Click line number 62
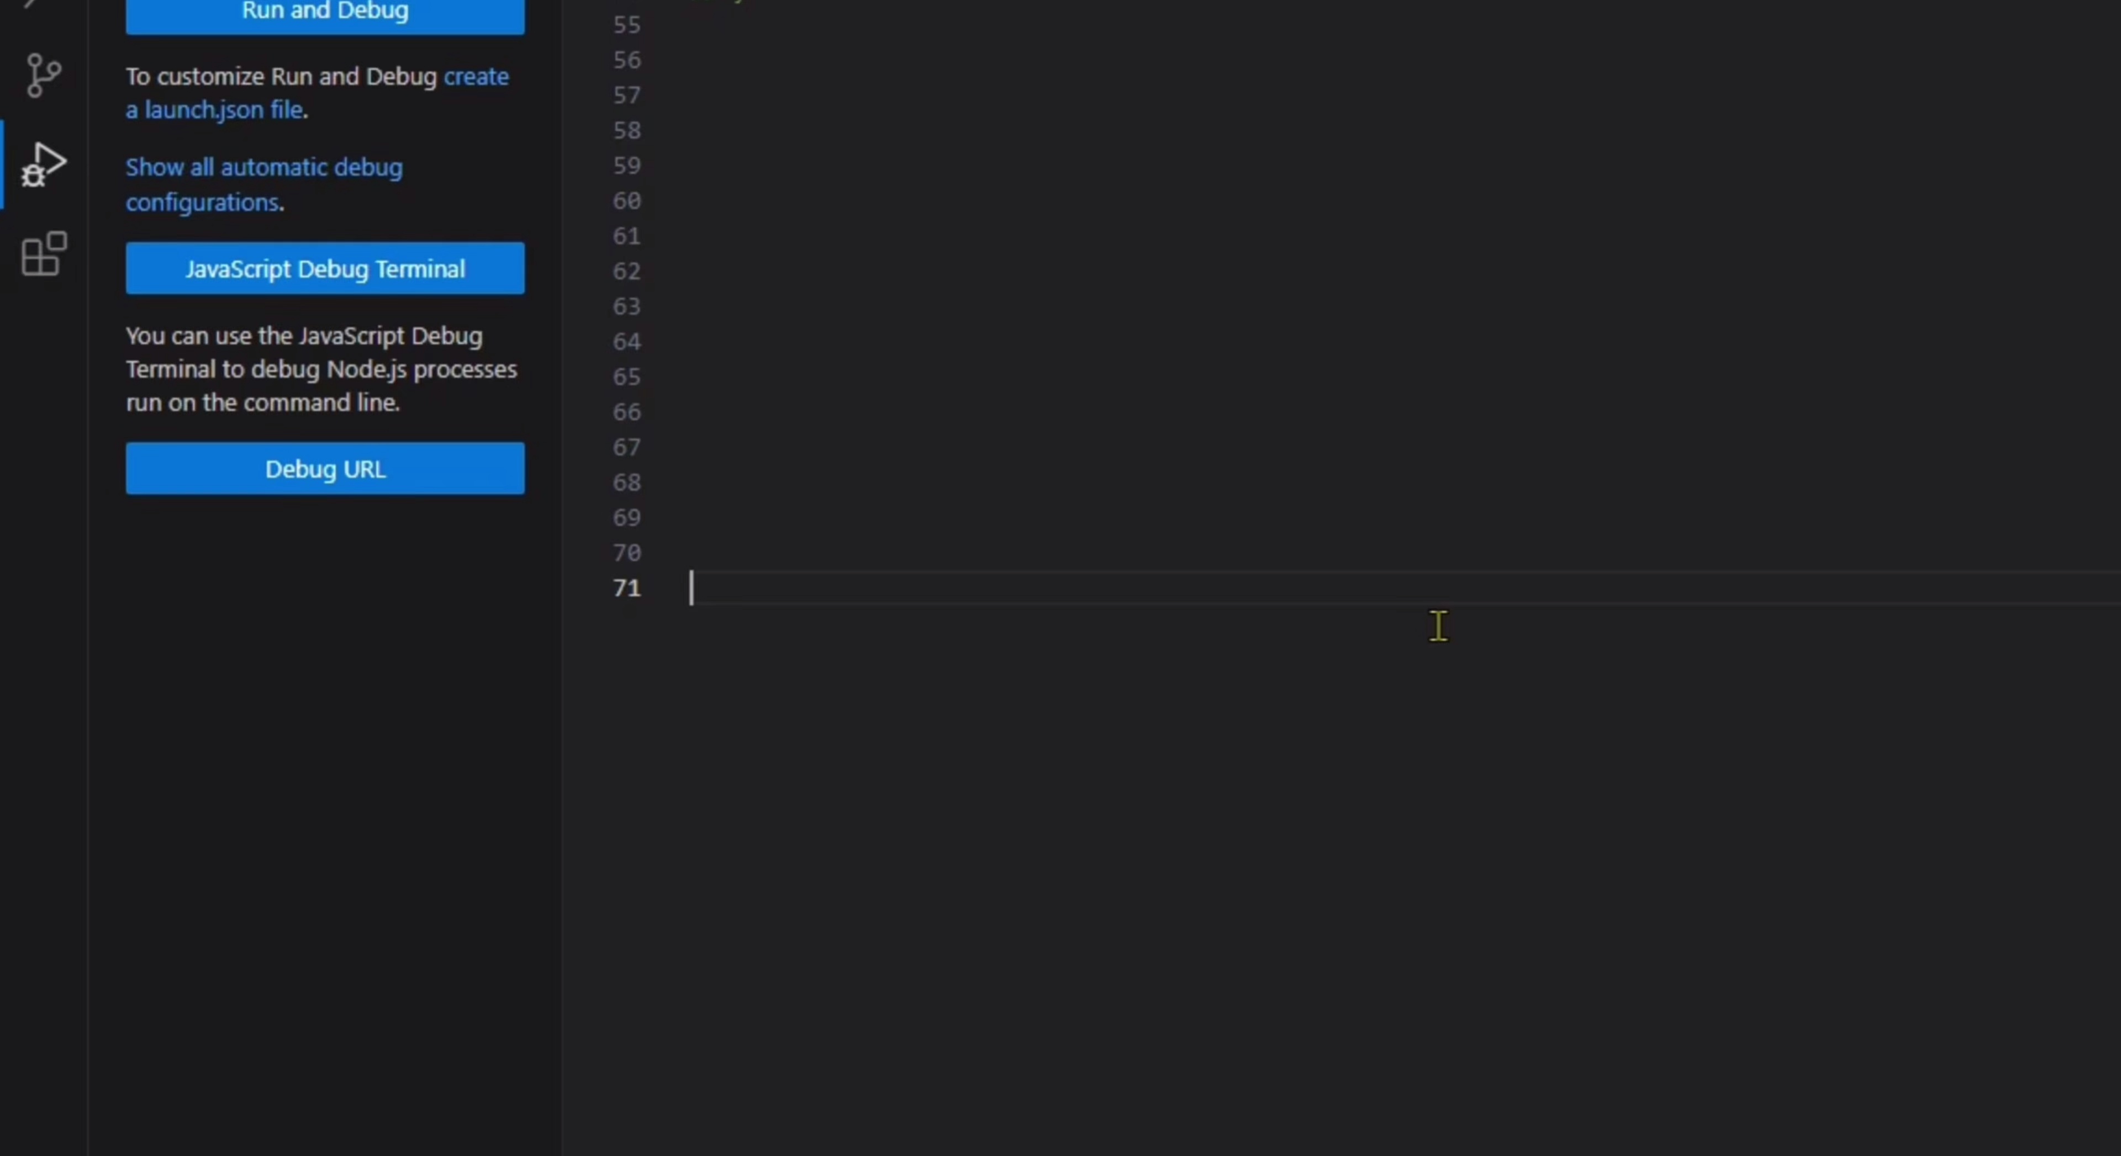The width and height of the screenshot is (2121, 1156). click(x=626, y=272)
